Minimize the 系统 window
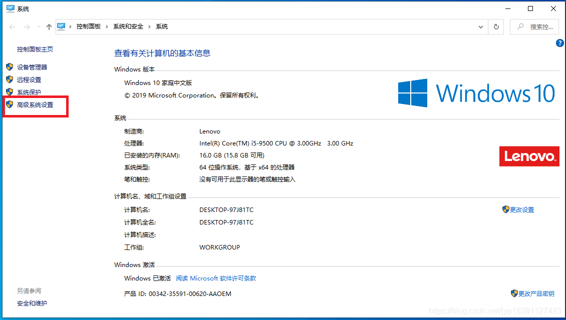Viewport: 566px width, 320px height. pyautogui.click(x=508, y=8)
